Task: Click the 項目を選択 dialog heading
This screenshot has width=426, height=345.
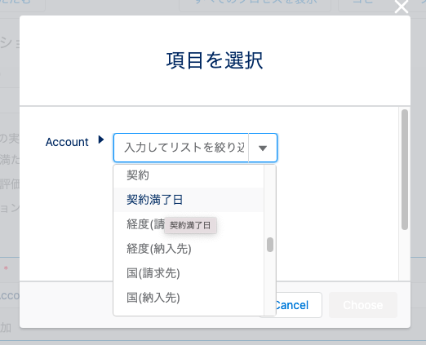Action: click(215, 60)
